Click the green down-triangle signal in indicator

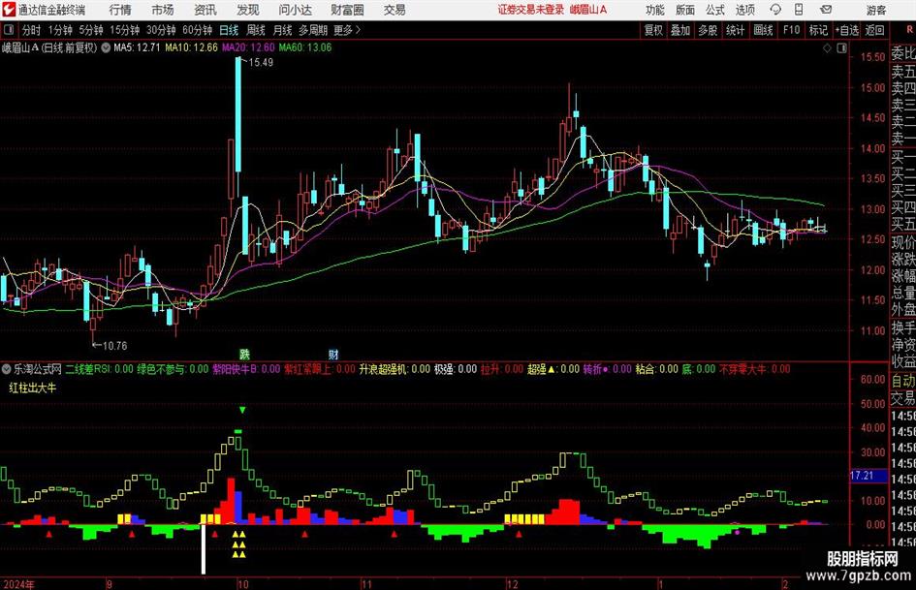point(242,410)
